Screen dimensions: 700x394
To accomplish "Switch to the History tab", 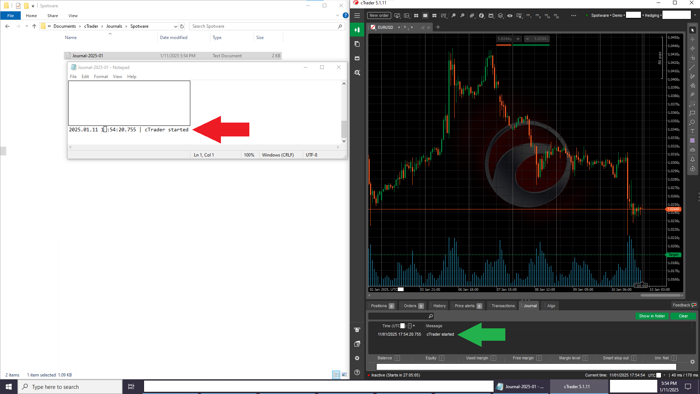I will click(439, 306).
